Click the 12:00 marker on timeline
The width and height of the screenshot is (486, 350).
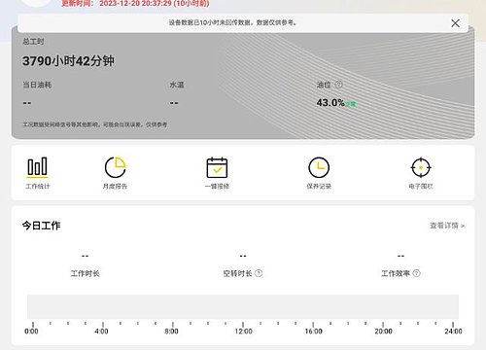(x=243, y=332)
